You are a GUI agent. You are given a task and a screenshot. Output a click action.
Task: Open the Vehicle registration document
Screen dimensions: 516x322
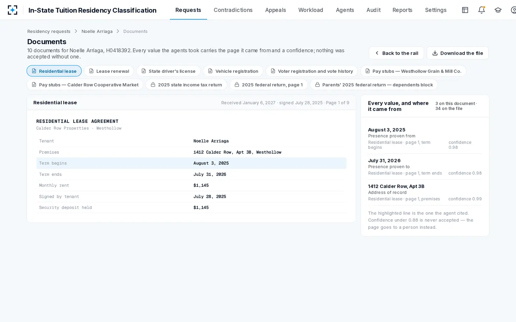click(x=233, y=71)
